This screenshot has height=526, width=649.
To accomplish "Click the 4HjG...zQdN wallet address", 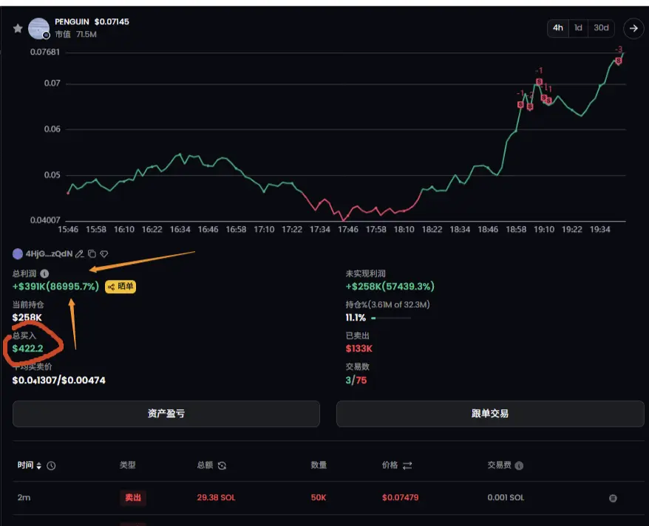I will (x=49, y=253).
